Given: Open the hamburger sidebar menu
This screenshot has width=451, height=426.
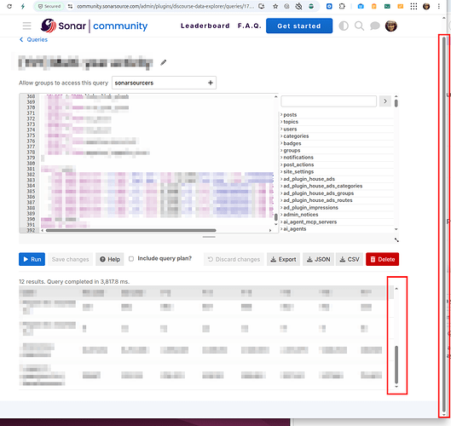Looking at the screenshot, I should (x=26, y=26).
